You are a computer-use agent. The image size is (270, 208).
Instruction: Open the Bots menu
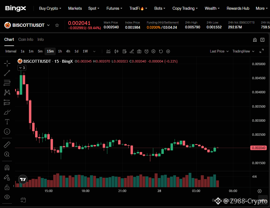[x=160, y=8]
